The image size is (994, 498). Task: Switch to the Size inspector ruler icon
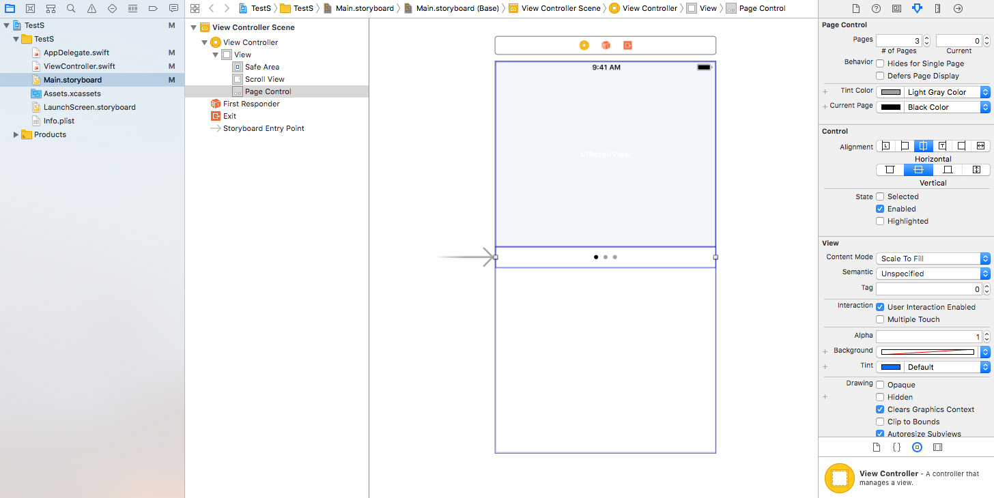click(937, 8)
